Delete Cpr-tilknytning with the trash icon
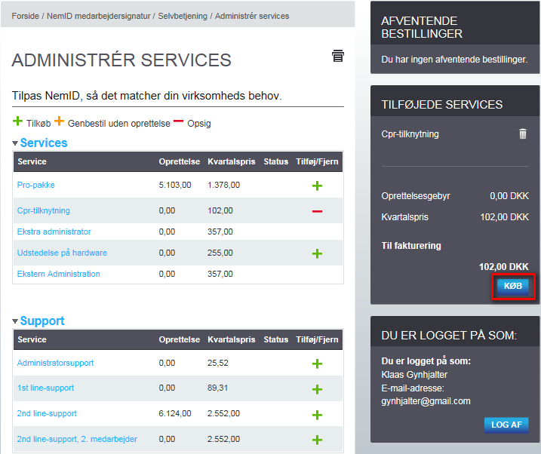 point(523,133)
